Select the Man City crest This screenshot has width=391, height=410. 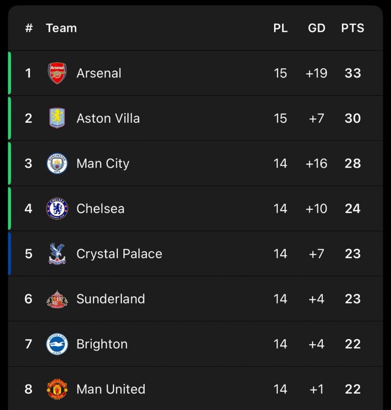[57, 163]
